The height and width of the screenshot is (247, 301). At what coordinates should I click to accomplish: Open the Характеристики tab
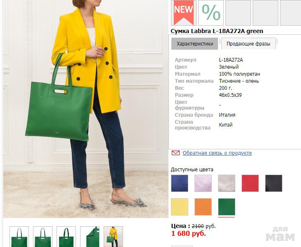[194, 44]
